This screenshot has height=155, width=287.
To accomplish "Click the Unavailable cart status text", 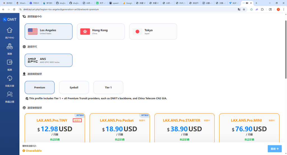I will coord(34,151).
